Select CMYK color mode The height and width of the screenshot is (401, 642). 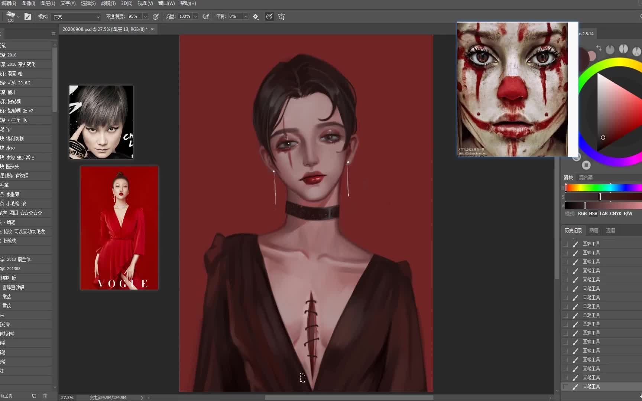616,213
